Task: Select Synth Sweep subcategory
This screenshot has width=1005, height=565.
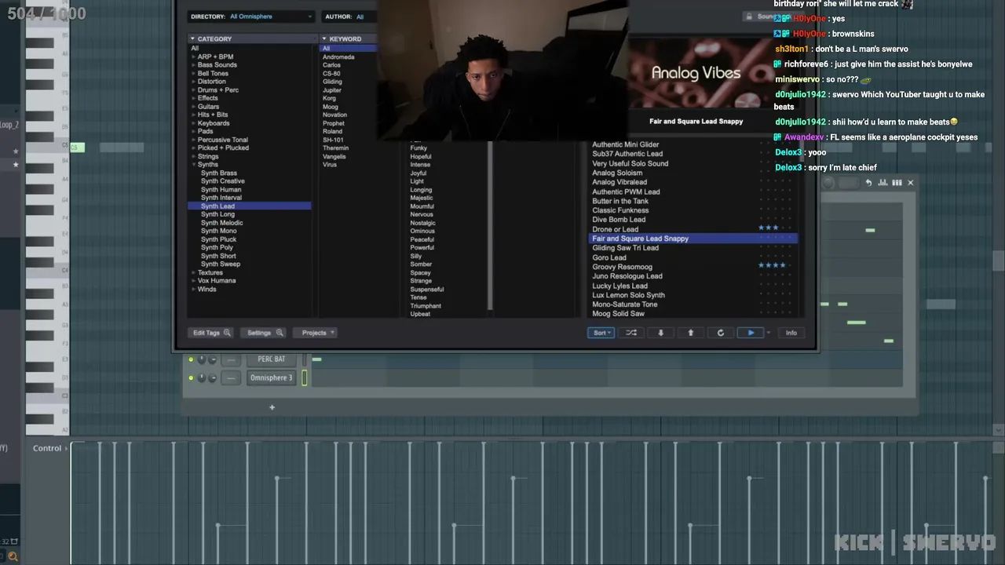Action: [x=221, y=264]
